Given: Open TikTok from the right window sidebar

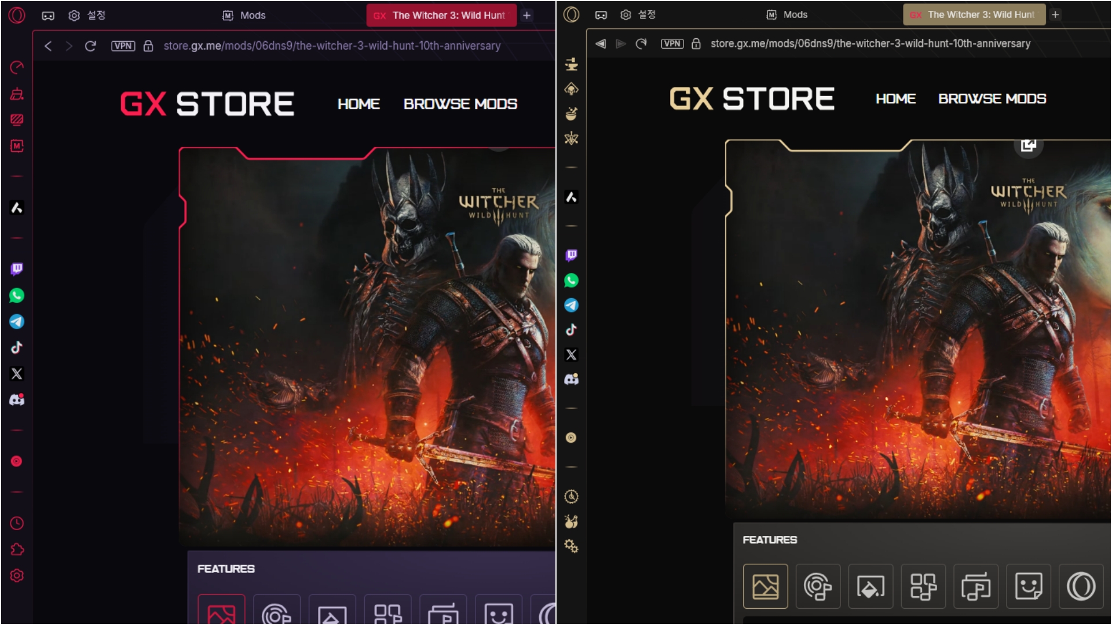Looking at the screenshot, I should pyautogui.click(x=571, y=330).
